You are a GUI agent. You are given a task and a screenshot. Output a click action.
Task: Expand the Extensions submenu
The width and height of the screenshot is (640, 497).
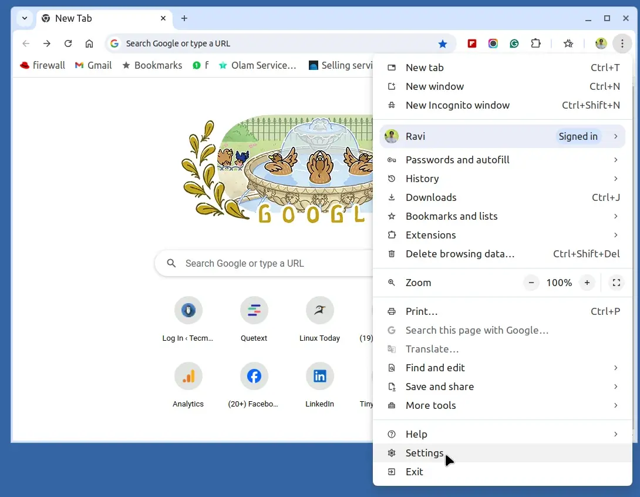point(503,235)
